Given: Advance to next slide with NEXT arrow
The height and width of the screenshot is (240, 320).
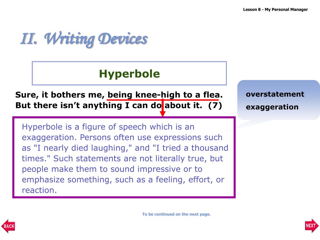Looking at the screenshot, I should coord(312,226).
